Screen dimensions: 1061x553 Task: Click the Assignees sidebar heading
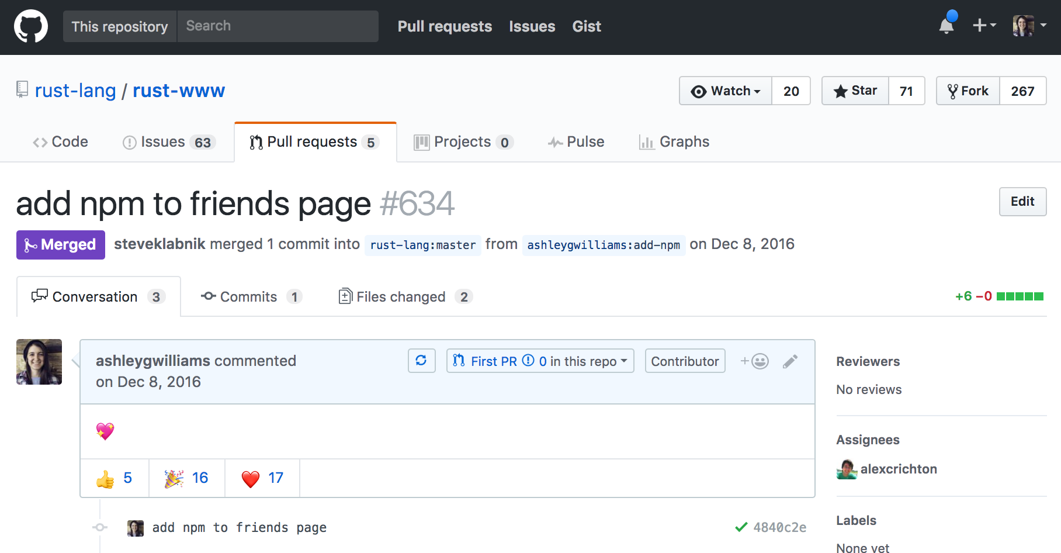coord(868,440)
